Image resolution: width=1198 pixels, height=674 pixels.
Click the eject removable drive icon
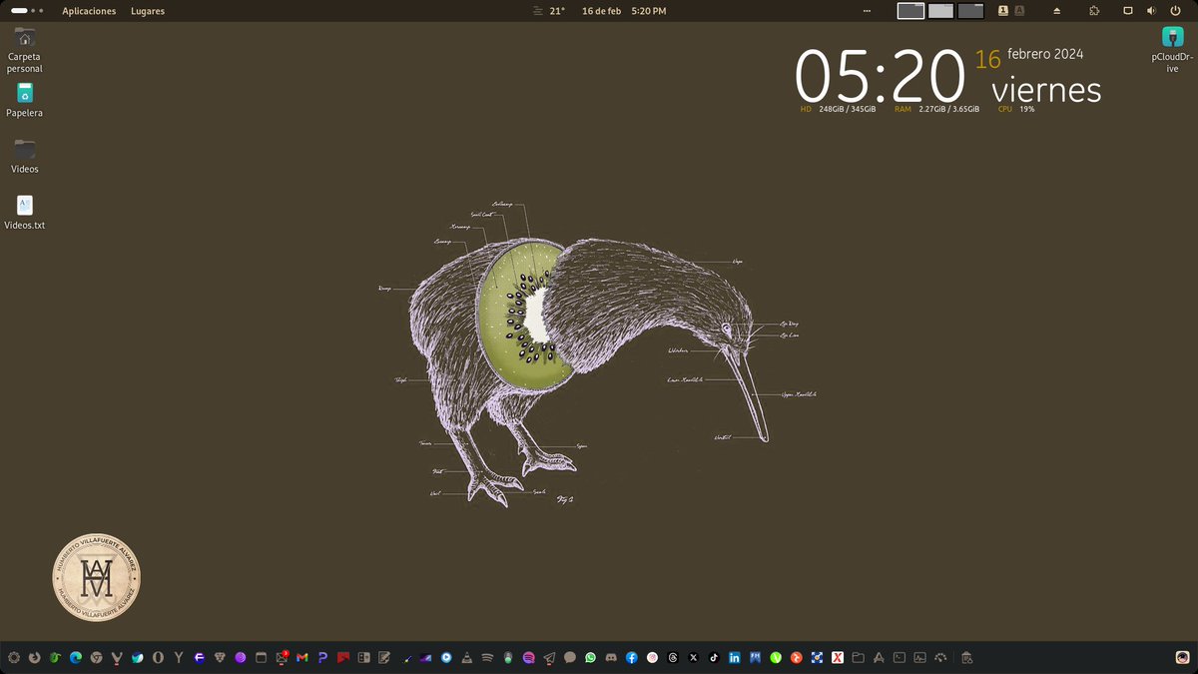(1057, 11)
